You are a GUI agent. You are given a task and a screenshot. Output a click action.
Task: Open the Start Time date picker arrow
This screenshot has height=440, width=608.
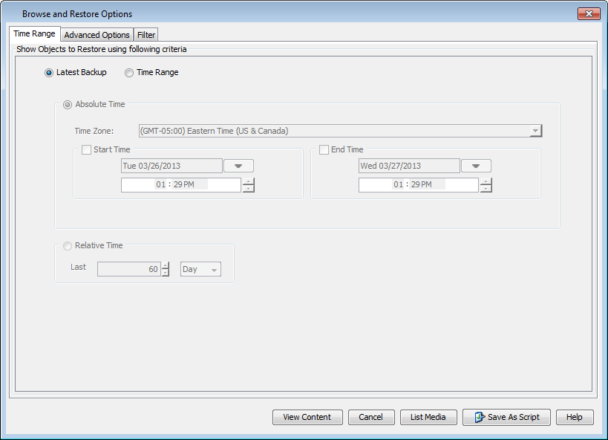point(238,166)
